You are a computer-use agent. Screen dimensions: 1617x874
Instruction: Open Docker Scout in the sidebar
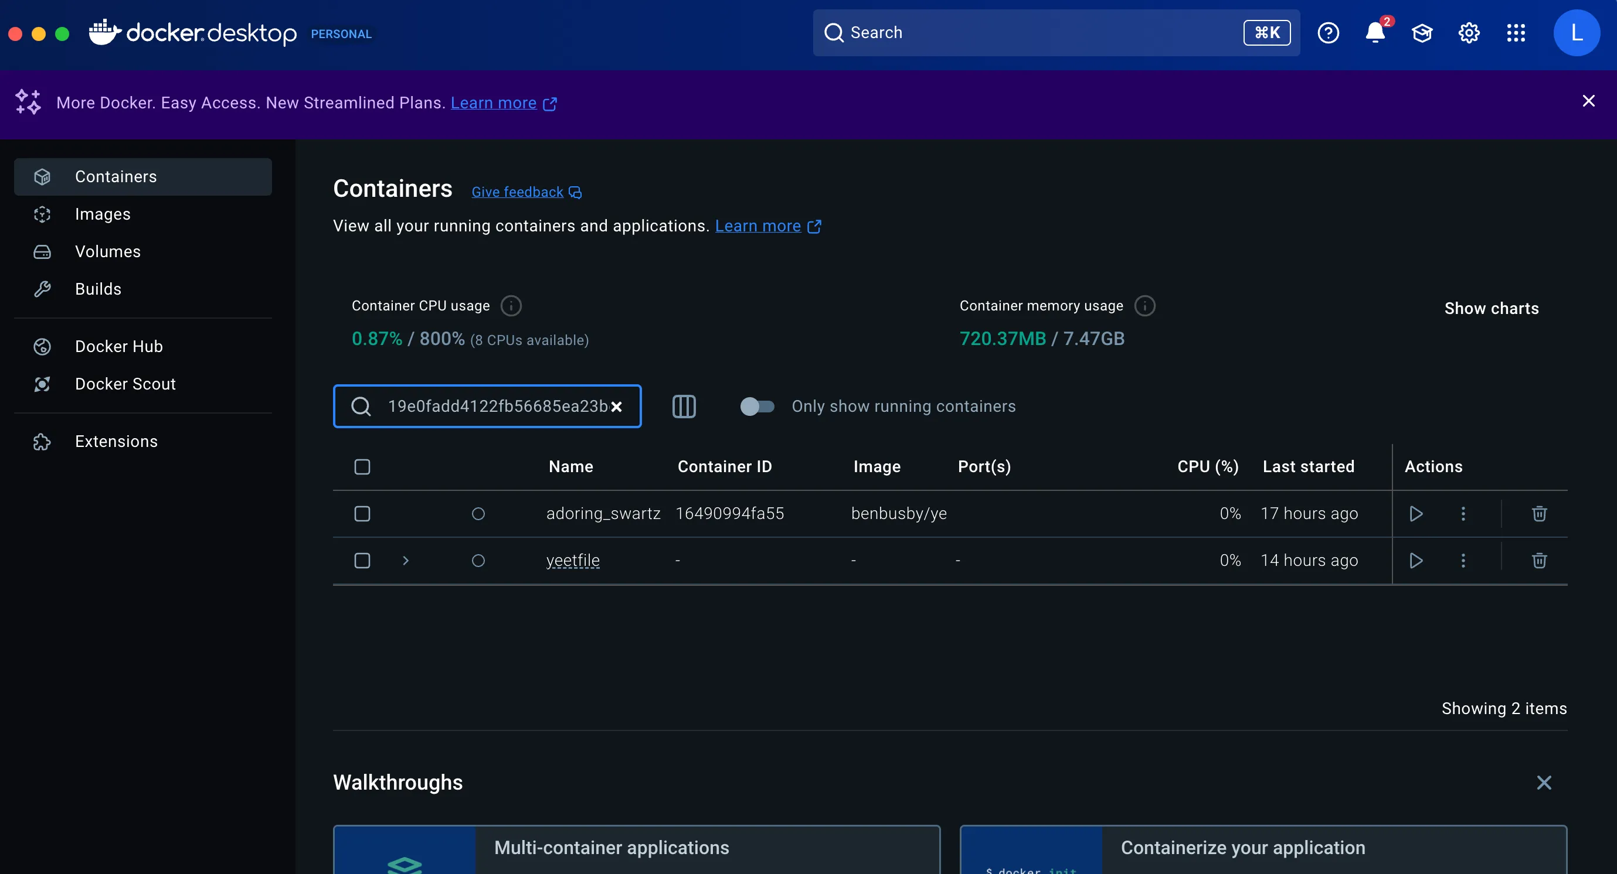tap(125, 384)
